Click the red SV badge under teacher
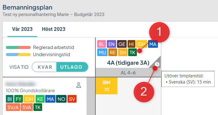The height and width of the screenshot is (115, 218). (72, 99)
